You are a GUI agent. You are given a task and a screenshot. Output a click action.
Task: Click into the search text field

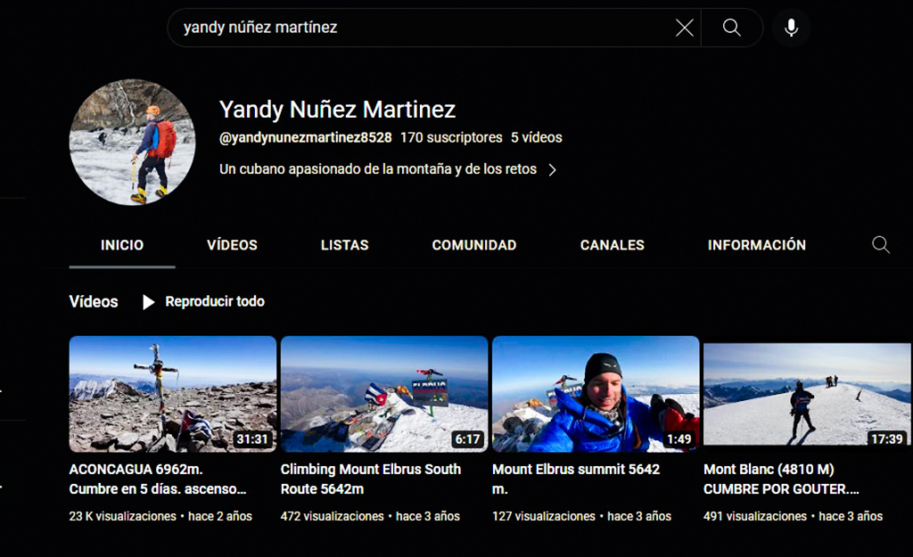pos(419,28)
